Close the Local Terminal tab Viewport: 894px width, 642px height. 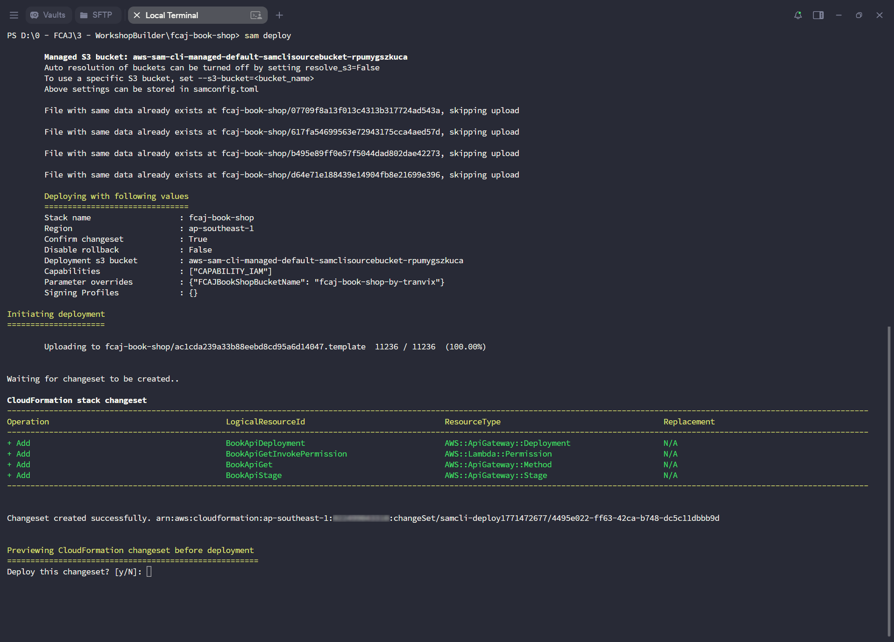137,15
